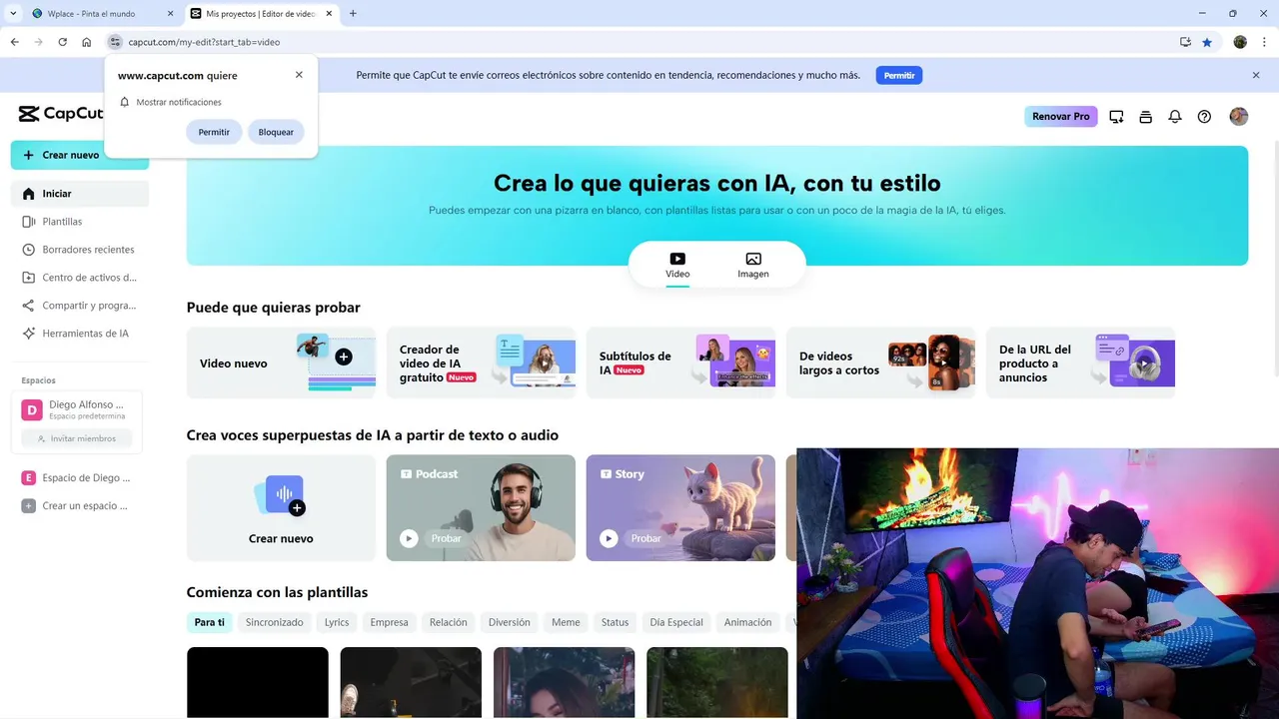This screenshot has width=1279, height=719.
Task: Select the Día Especial template filter
Action: [676, 622]
